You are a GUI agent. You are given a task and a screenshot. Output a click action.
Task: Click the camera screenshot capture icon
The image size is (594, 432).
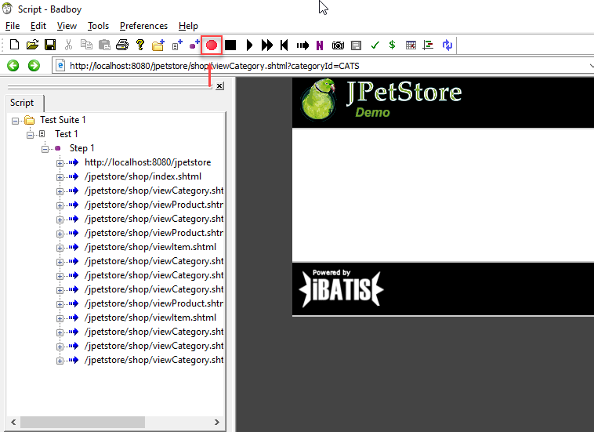(x=338, y=45)
